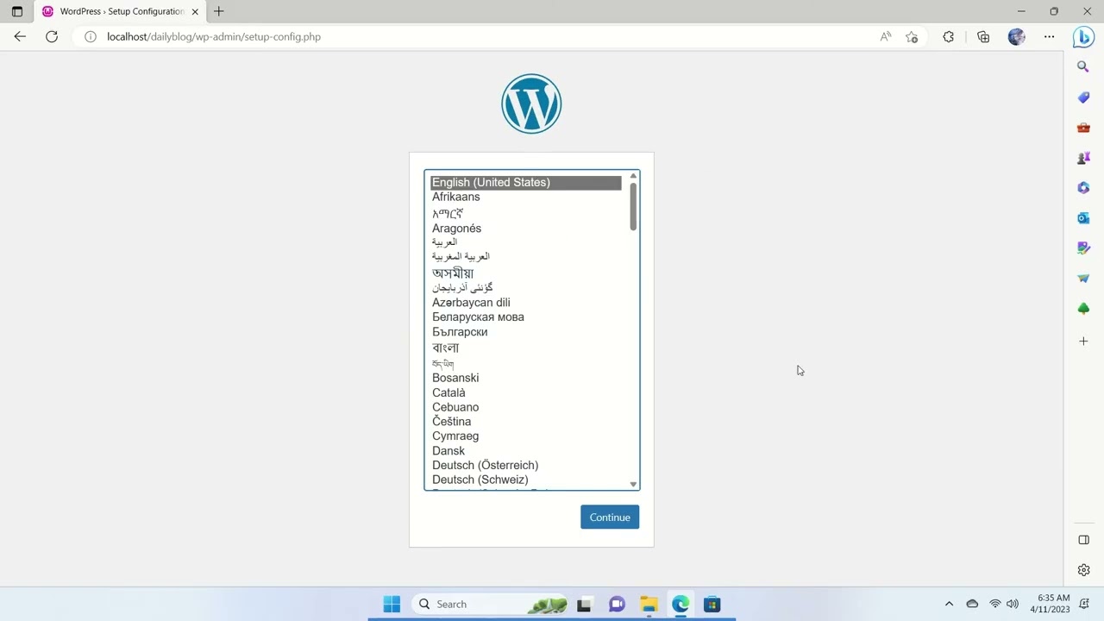
Task: Select the WordPress Setup Configuration tab
Action: 121,11
